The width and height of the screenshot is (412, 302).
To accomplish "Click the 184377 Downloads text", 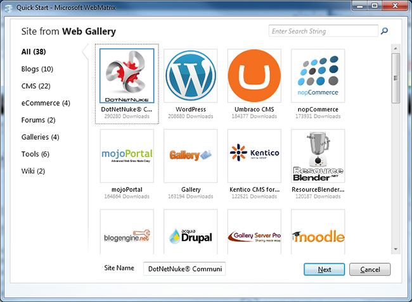I will [254, 116].
